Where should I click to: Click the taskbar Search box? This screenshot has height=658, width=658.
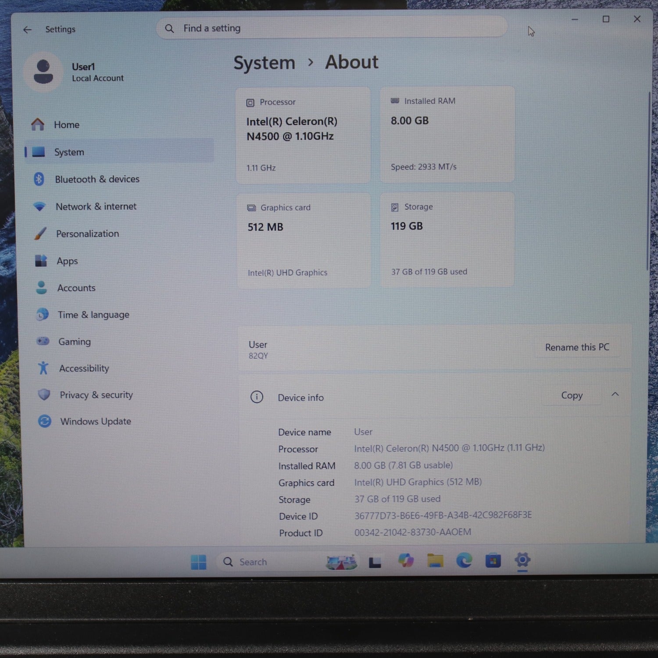click(x=287, y=562)
